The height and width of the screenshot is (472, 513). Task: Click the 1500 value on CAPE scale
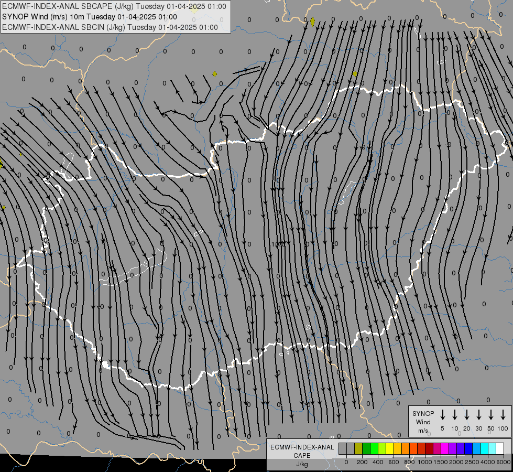[441, 462]
